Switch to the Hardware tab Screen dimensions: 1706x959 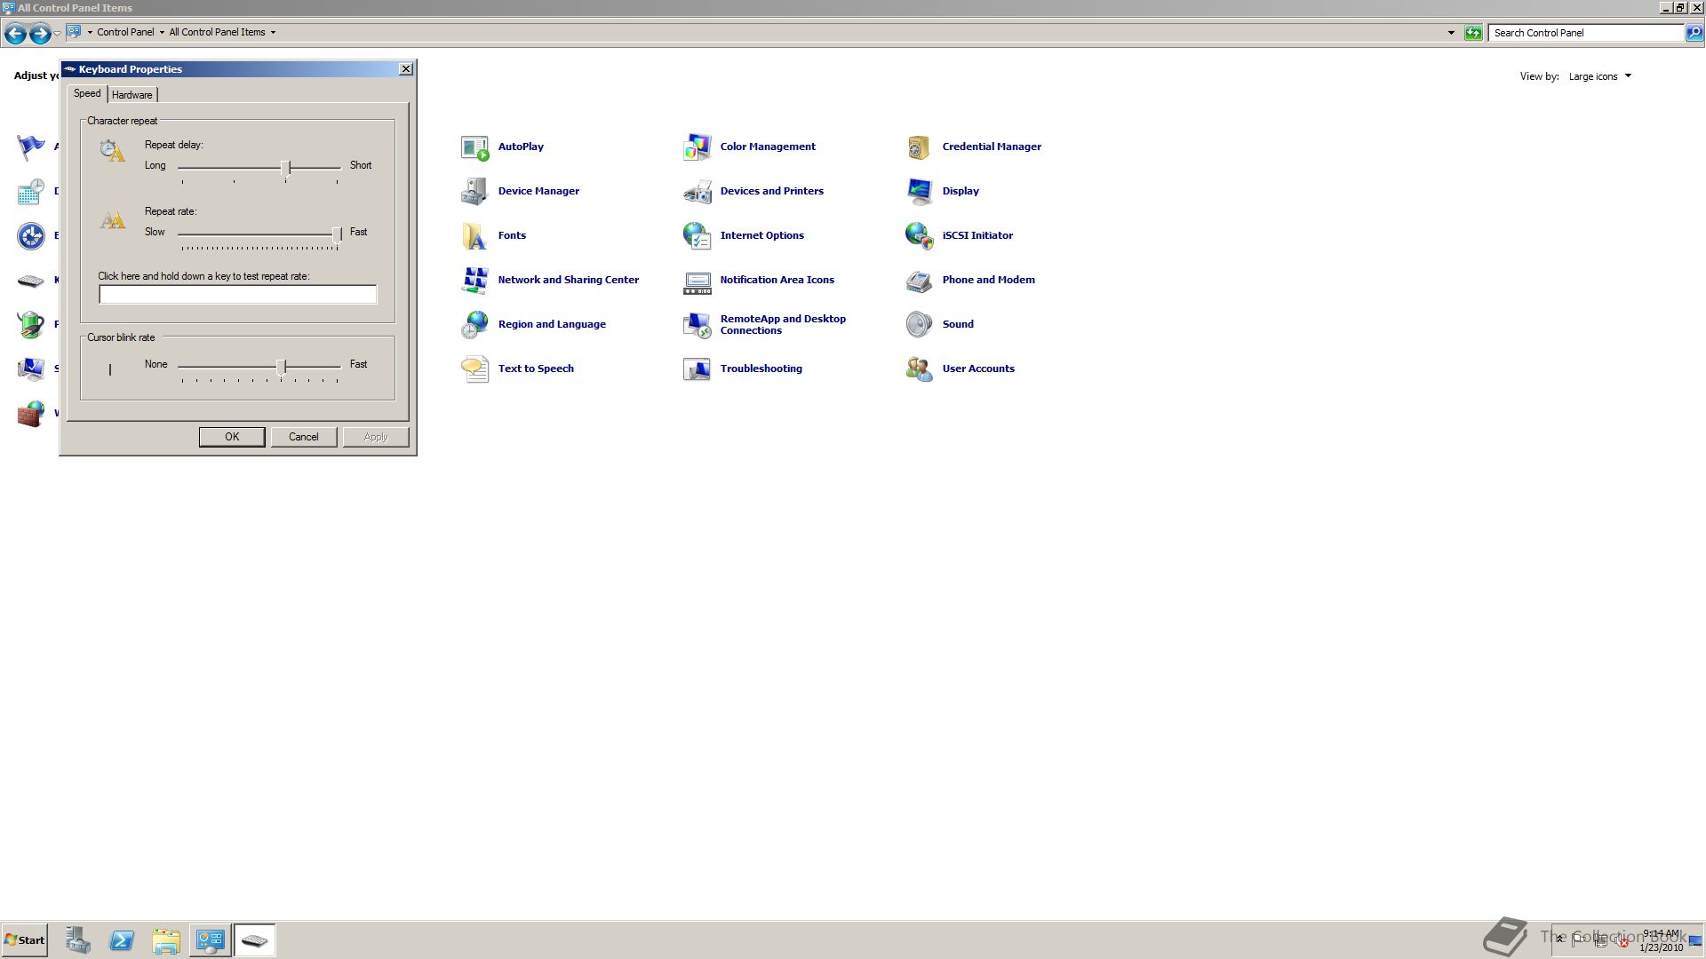click(132, 95)
